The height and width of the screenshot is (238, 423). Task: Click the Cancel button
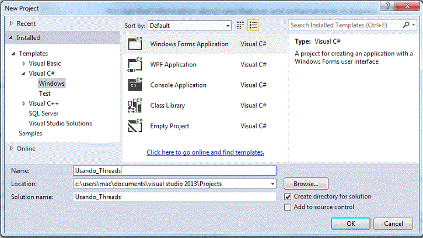pos(393,223)
